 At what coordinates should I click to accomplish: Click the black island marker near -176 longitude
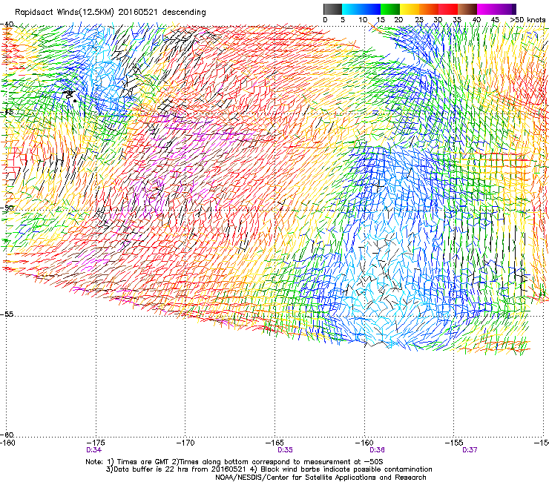click(x=70, y=96)
